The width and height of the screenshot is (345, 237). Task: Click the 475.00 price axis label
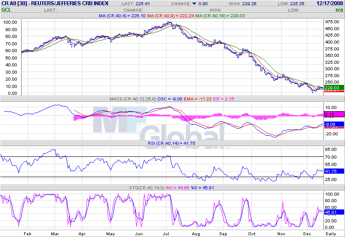point(332,22)
